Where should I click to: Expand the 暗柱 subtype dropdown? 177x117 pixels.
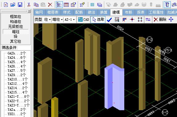tap(57, 19)
